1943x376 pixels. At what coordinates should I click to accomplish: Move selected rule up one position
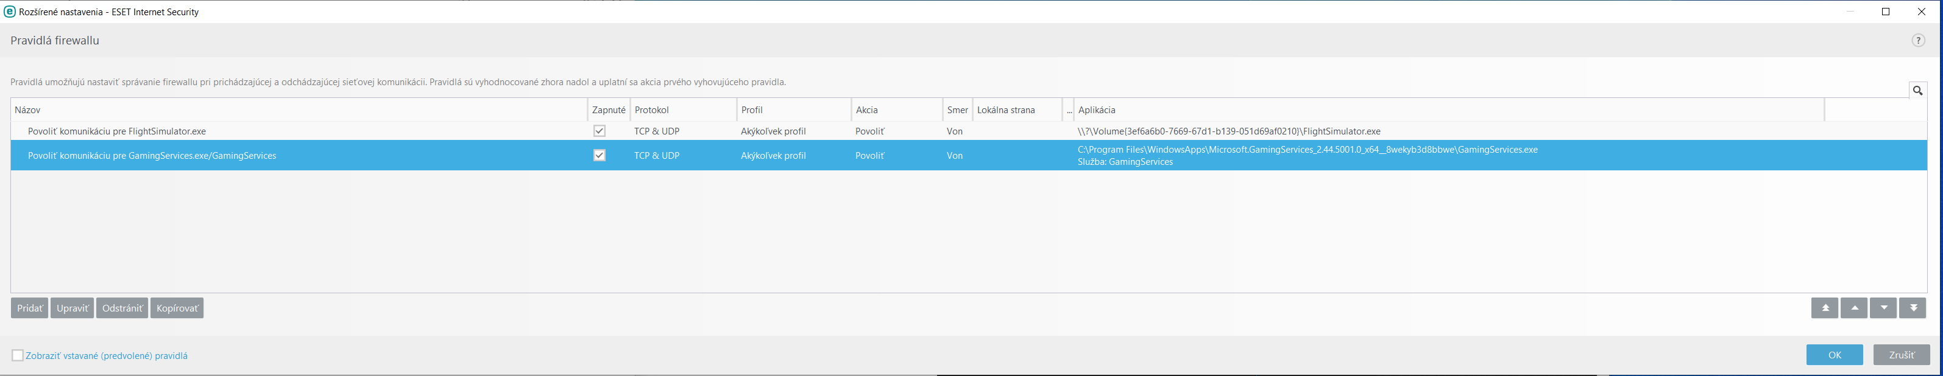(x=1854, y=308)
